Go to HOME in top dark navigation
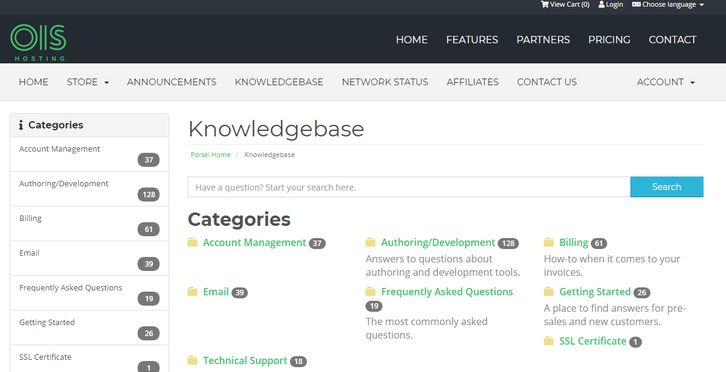The width and height of the screenshot is (726, 372). (x=412, y=40)
